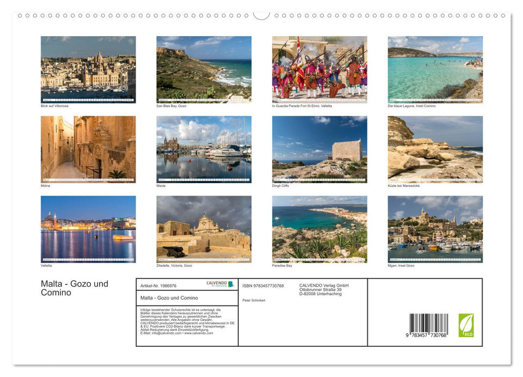The width and height of the screenshot is (523, 377).
Task: Click the Zitadelle, Victoria, Gozo photo
Action: (x=204, y=229)
